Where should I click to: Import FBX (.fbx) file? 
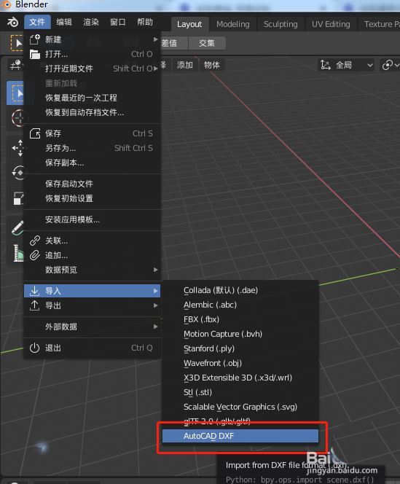[240, 319]
